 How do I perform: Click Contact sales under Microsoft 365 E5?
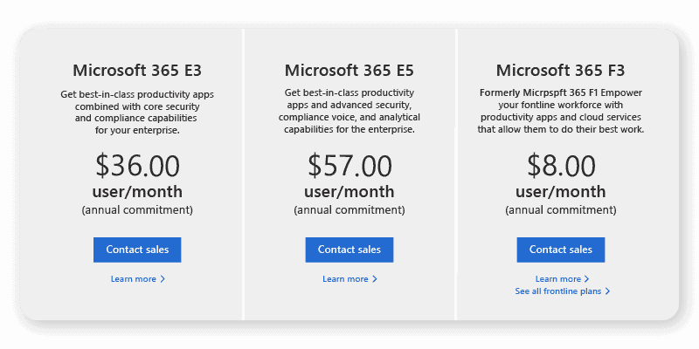point(349,250)
